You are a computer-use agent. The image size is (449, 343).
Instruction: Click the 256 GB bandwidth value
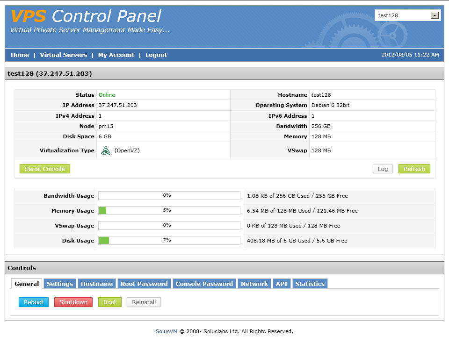[x=321, y=126]
